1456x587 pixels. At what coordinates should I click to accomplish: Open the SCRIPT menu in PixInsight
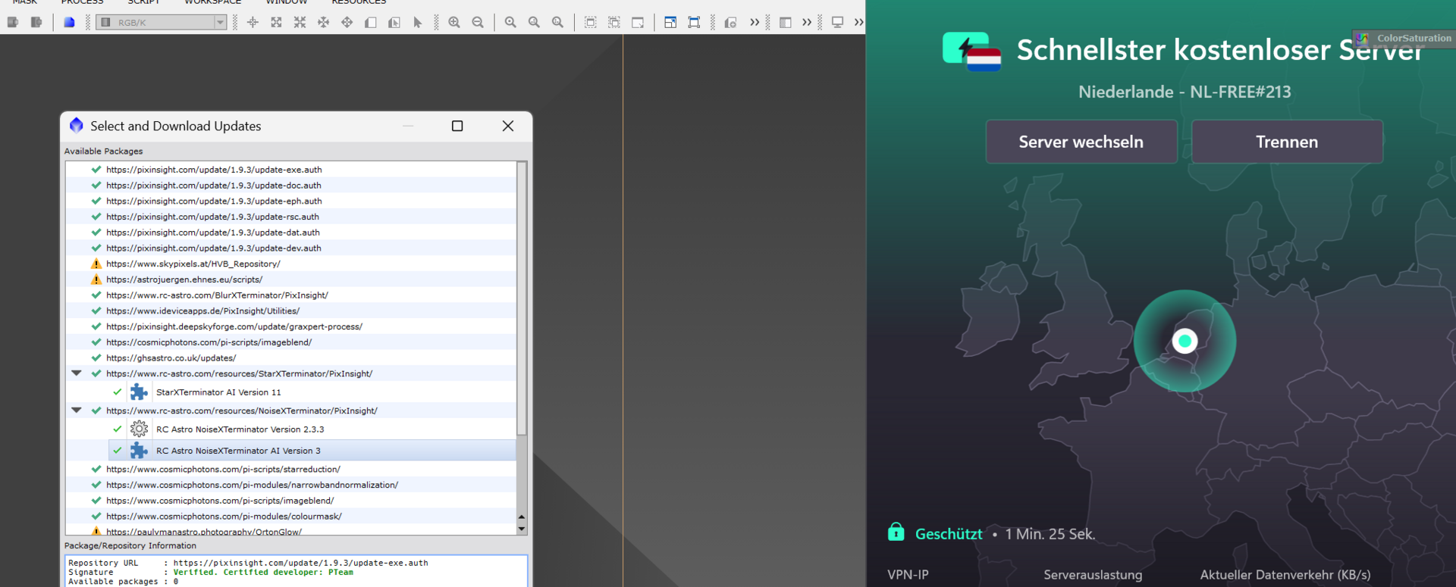point(144,2)
